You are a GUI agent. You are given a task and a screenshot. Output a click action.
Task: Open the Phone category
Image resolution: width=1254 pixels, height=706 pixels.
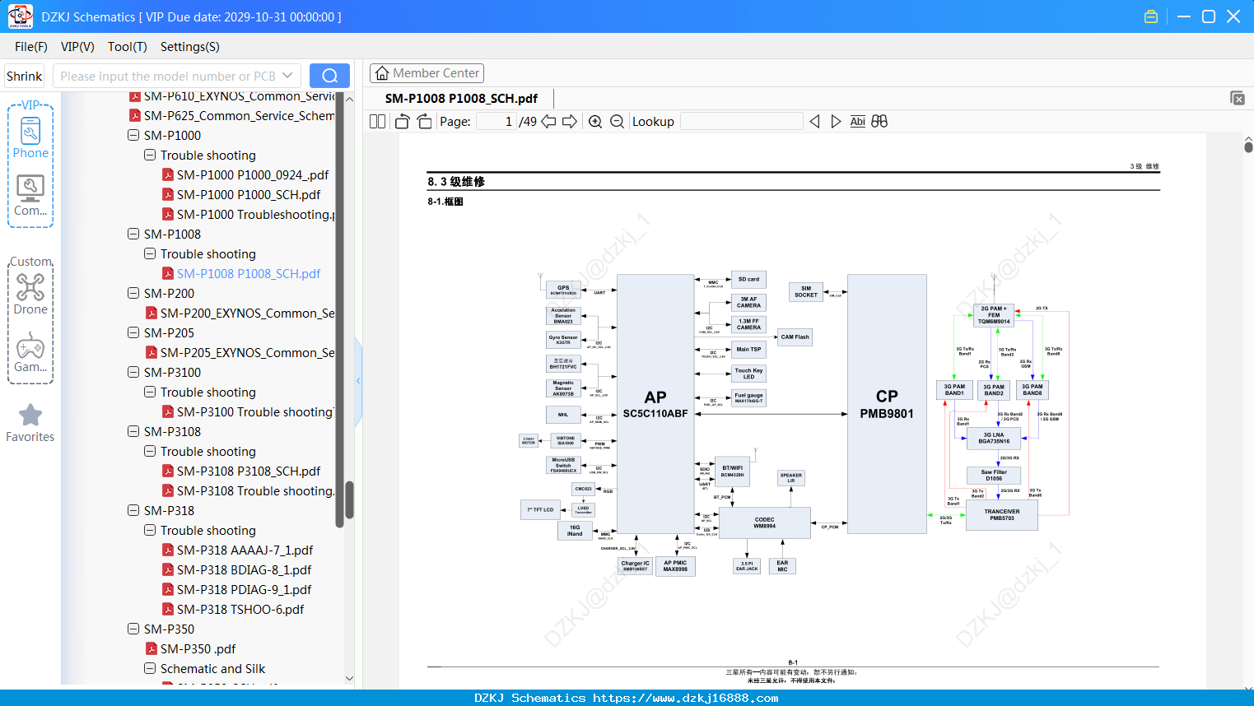coord(30,137)
